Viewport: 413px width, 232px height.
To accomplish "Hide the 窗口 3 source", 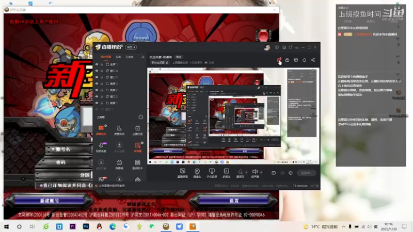I will point(97,77).
